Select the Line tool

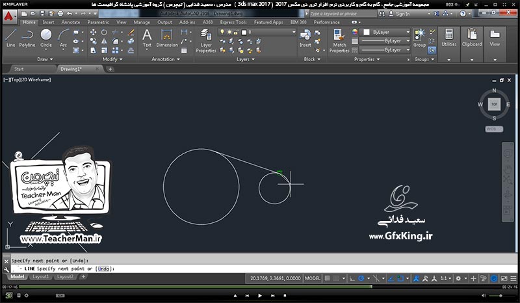point(10,38)
